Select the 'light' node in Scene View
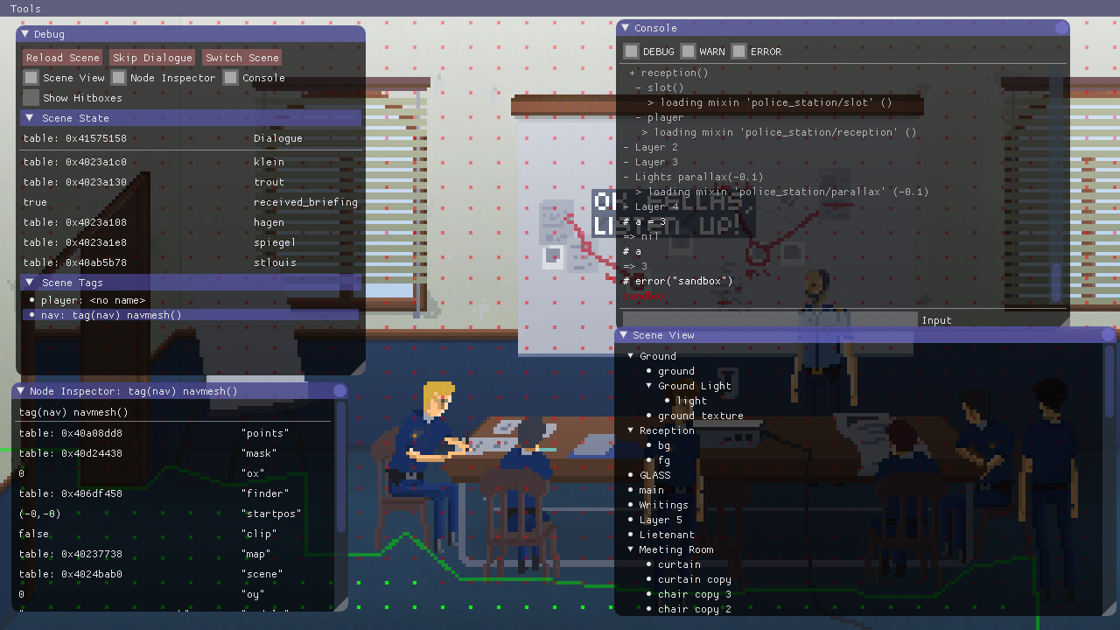The height and width of the screenshot is (630, 1120). [x=691, y=401]
